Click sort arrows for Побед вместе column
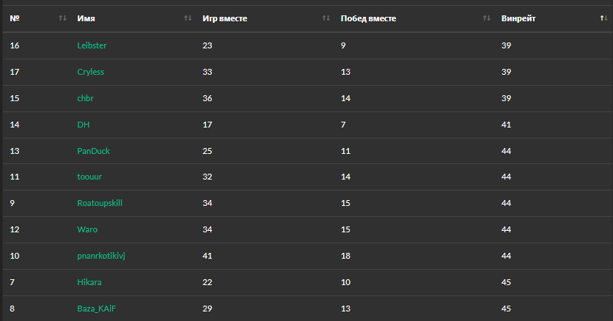 (487, 18)
